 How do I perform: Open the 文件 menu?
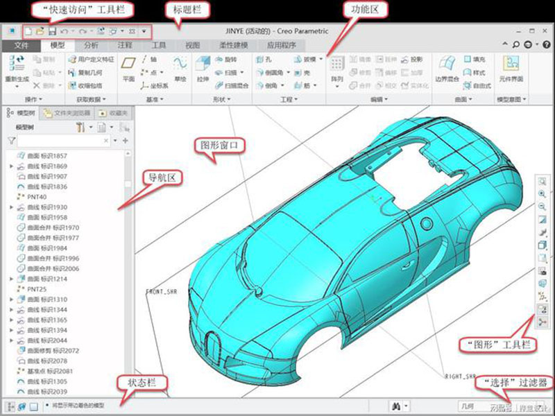pos(22,45)
